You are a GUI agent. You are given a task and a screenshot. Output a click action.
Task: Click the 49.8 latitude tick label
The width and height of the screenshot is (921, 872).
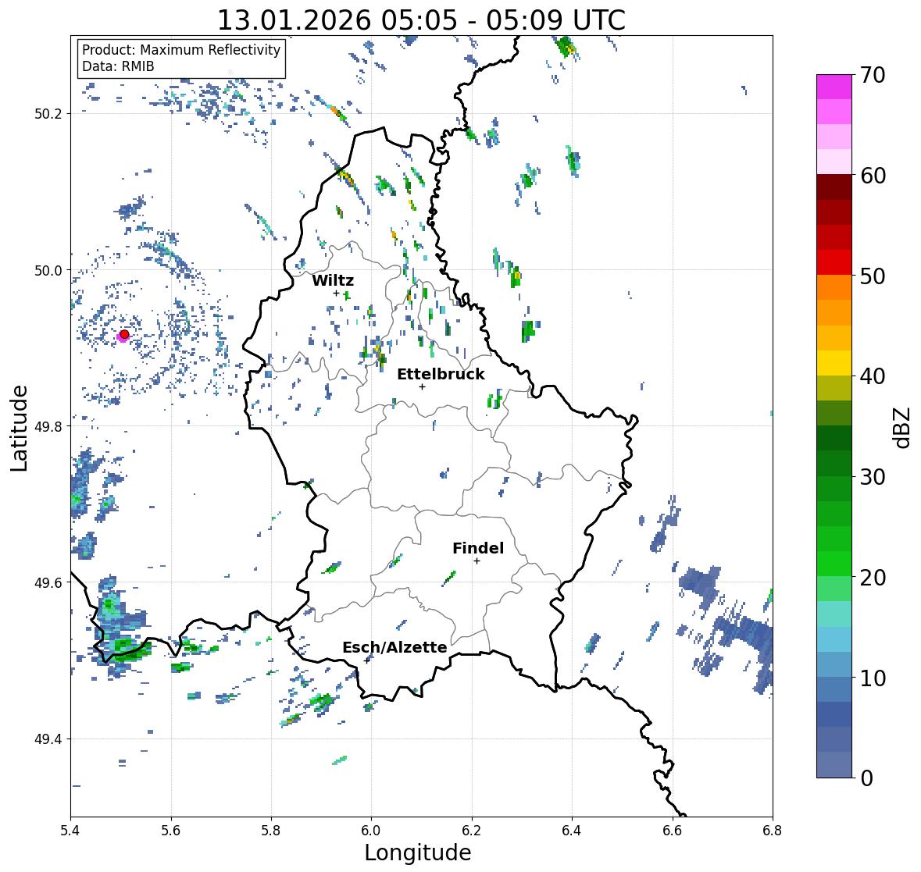(x=48, y=426)
